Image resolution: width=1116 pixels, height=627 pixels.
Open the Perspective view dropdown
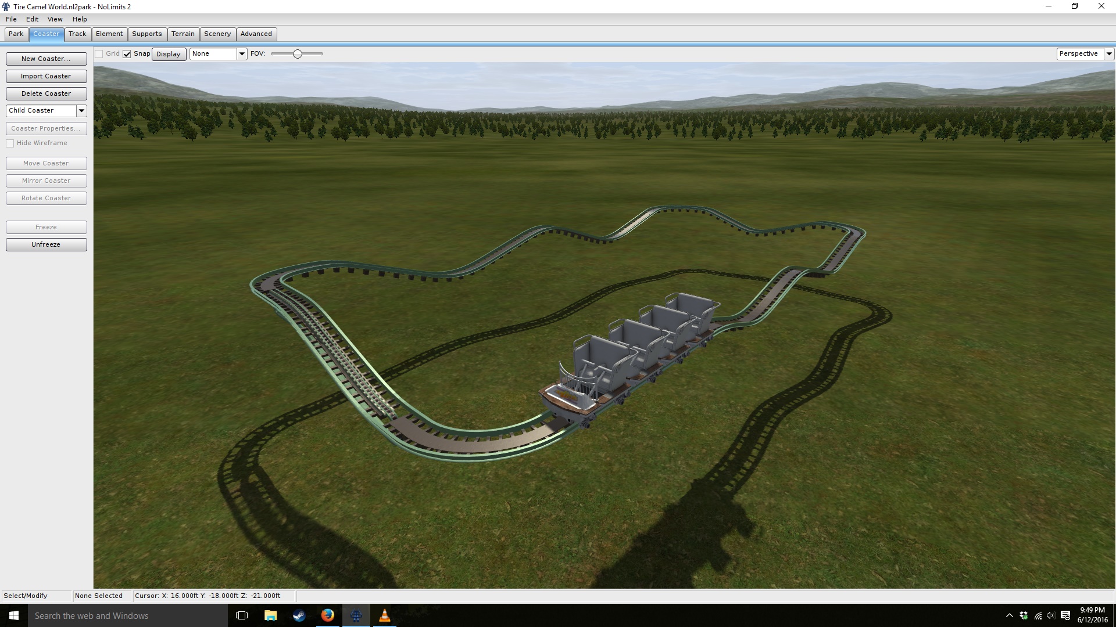(1109, 54)
